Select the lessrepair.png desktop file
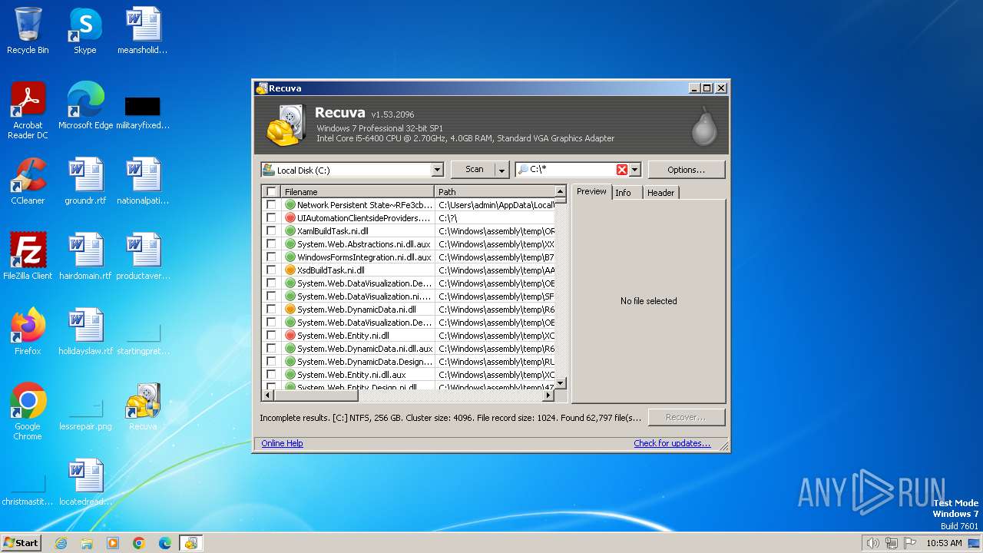 85,415
